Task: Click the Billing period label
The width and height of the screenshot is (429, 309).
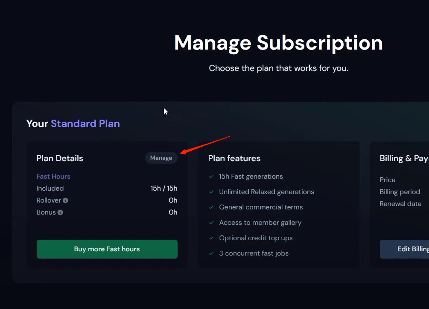Action: (400, 192)
